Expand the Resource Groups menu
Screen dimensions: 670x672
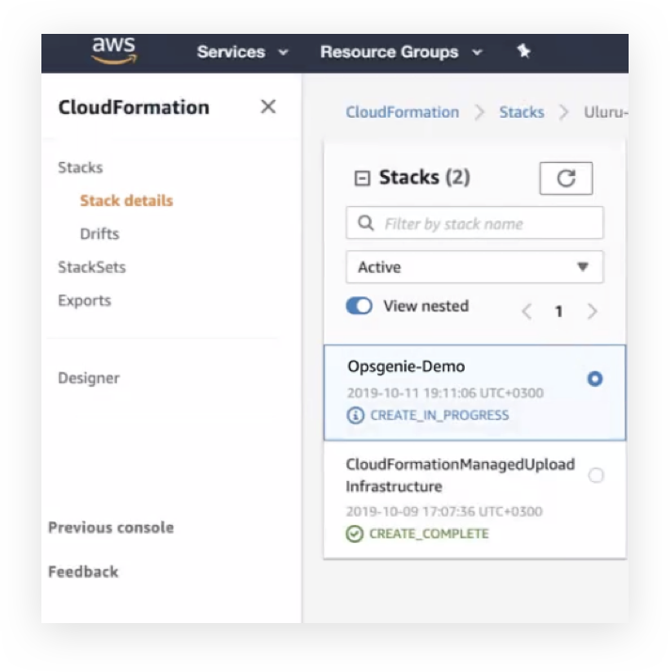coord(401,52)
